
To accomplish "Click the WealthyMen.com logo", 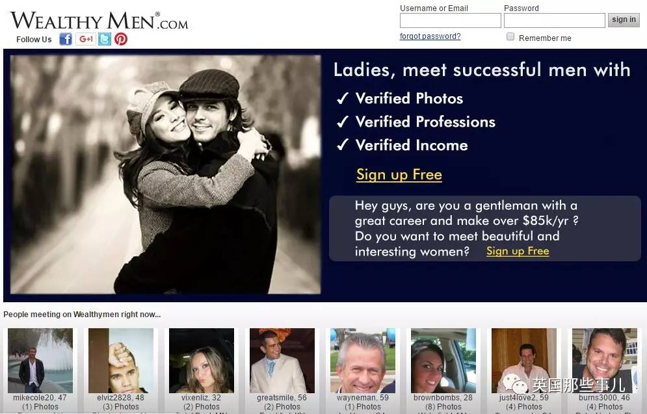I will [x=99, y=20].
